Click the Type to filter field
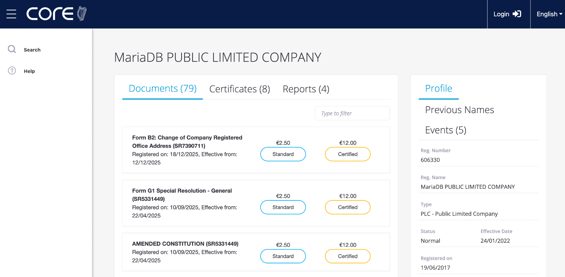Screen dimensions: 565x277 tap(352, 113)
